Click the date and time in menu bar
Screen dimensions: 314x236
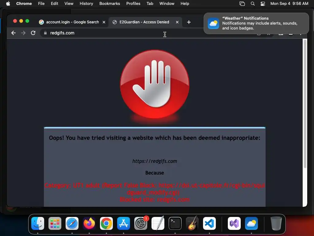coord(289,4)
